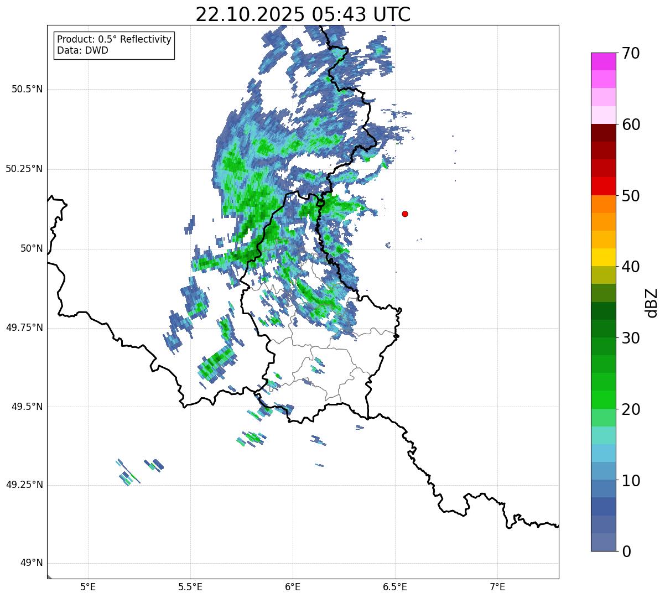This screenshot has width=665, height=598.
Task: Click the colorbar tick label 70
Action: tap(631, 53)
